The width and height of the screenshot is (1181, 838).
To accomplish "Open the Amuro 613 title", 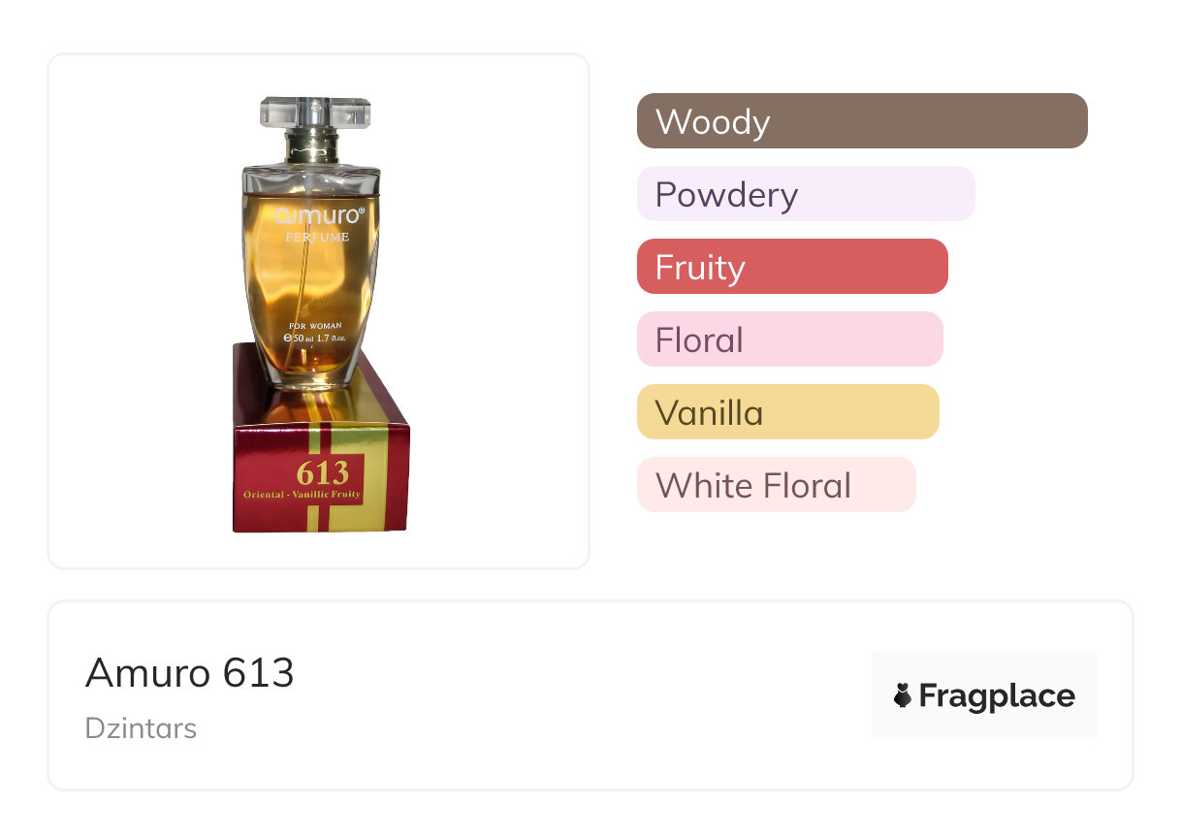I will tap(190, 672).
